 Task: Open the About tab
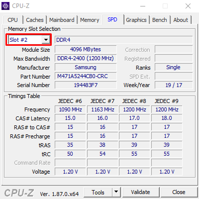[x=181, y=20]
